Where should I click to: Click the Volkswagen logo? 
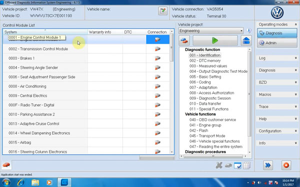tap(277, 13)
